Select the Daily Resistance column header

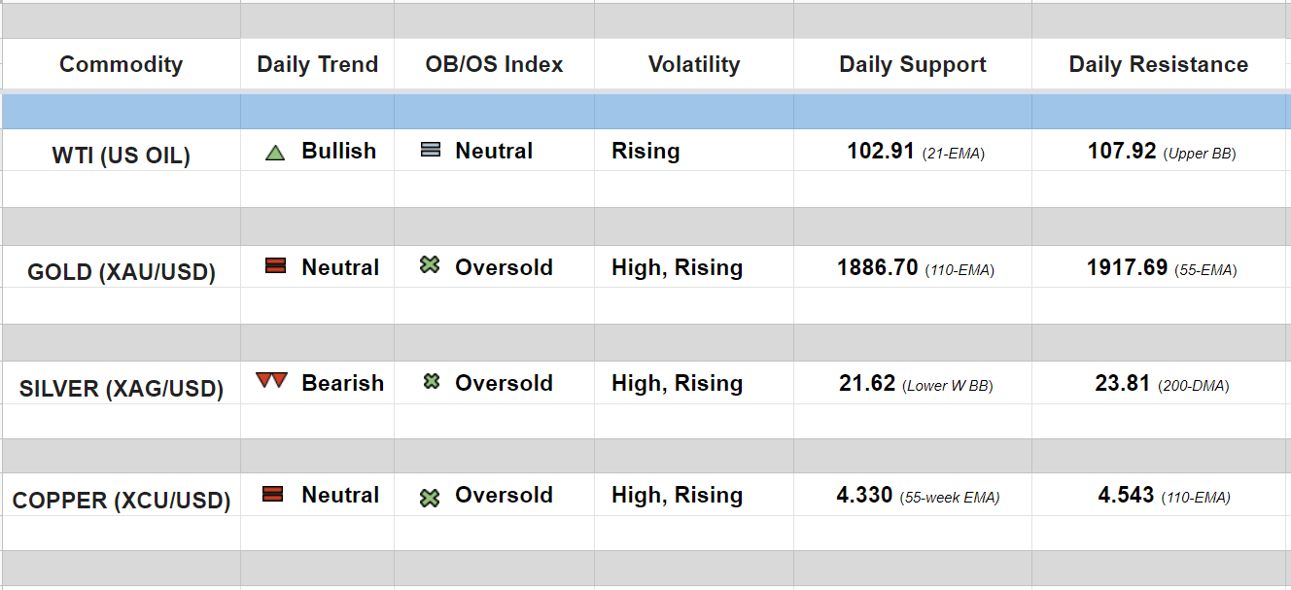click(x=1158, y=65)
